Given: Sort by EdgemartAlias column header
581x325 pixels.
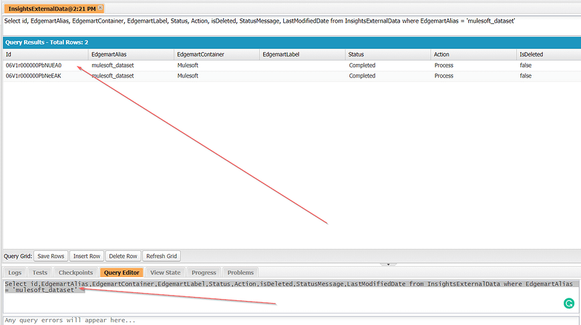Looking at the screenshot, I should 131,55.
